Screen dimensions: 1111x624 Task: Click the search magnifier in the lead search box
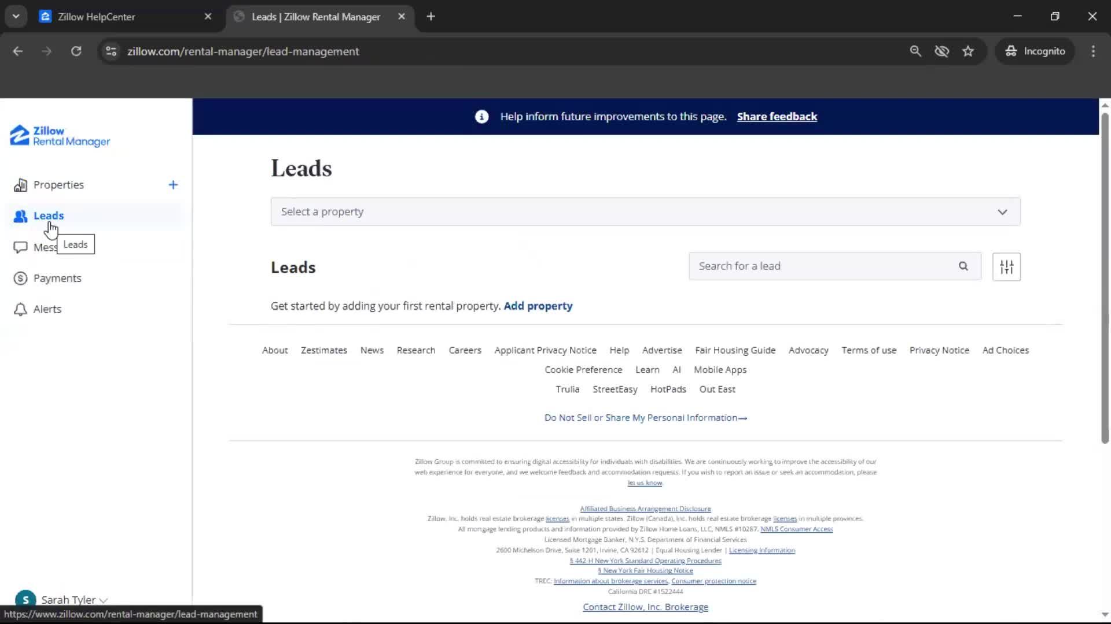point(963,266)
